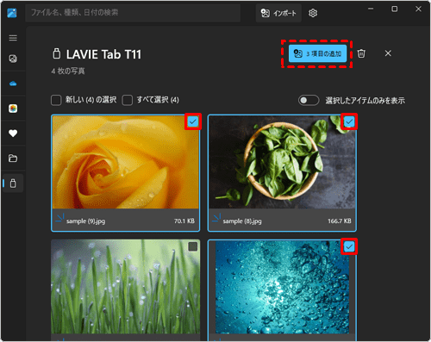Close the LAVIE Tab T11 import panel
Image resolution: width=431 pixels, height=342 pixels.
click(388, 53)
